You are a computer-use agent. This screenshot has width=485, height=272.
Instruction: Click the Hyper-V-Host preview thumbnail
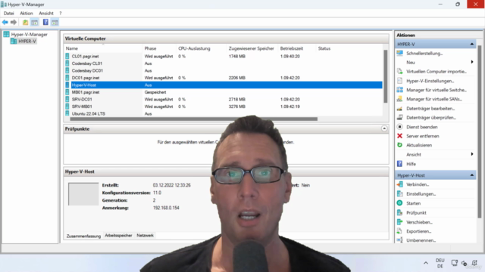tap(83, 194)
